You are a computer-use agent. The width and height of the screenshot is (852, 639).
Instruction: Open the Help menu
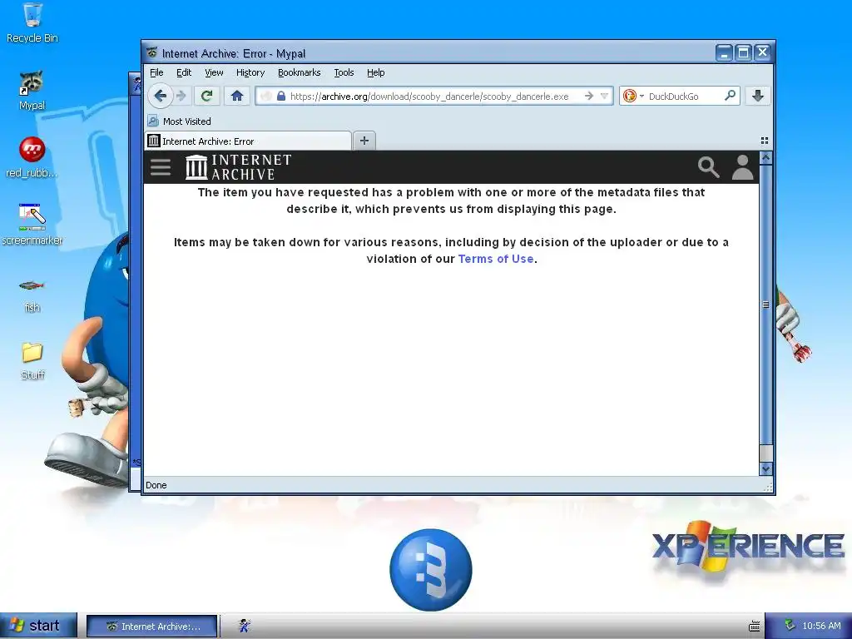coord(375,72)
